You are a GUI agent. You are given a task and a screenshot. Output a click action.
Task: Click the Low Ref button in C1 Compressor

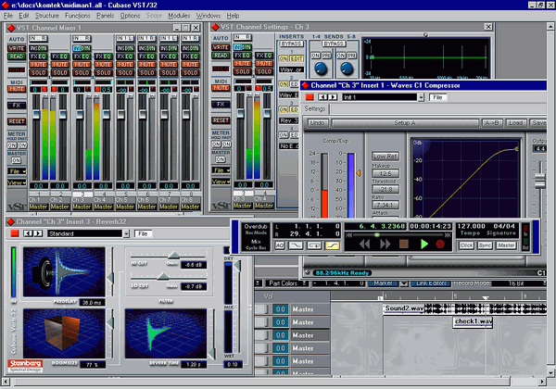coord(384,156)
